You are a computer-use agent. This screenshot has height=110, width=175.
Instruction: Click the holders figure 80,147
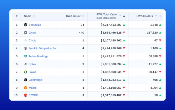pyautogui.click(x=153, y=72)
